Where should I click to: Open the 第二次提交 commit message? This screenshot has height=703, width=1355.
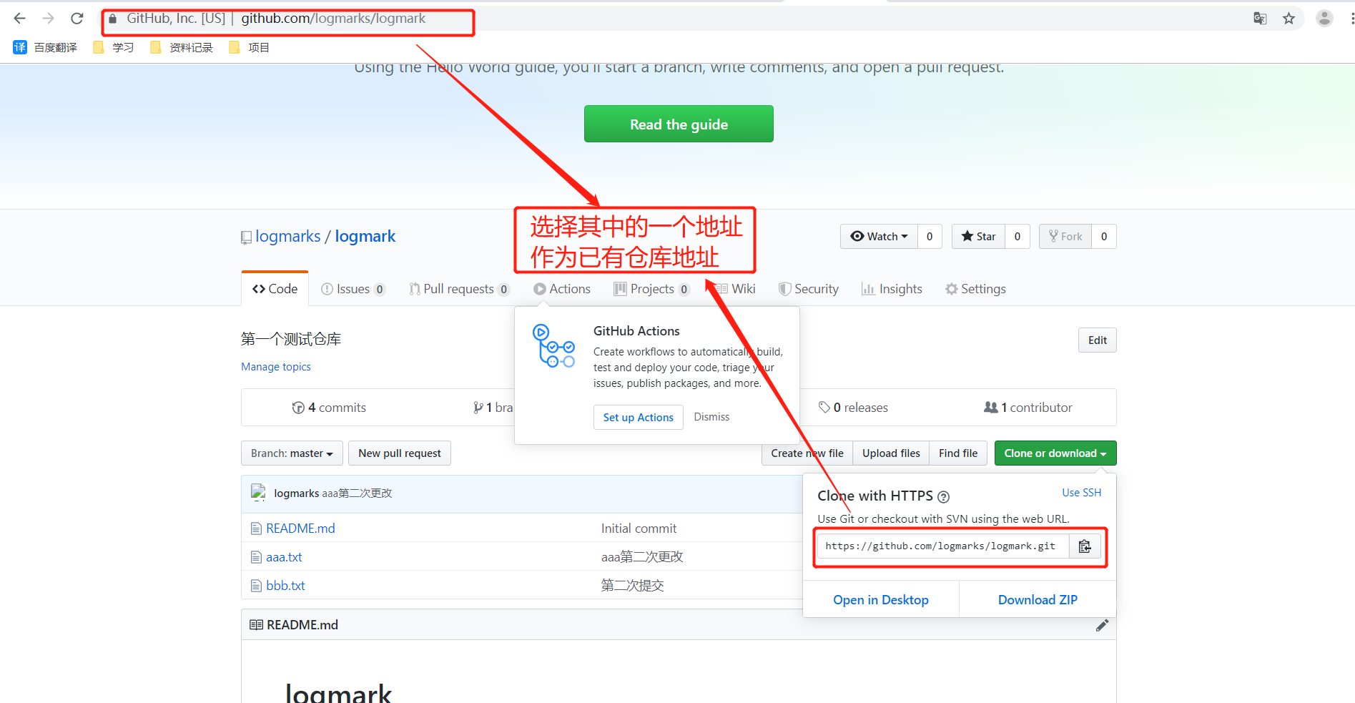coord(632,586)
